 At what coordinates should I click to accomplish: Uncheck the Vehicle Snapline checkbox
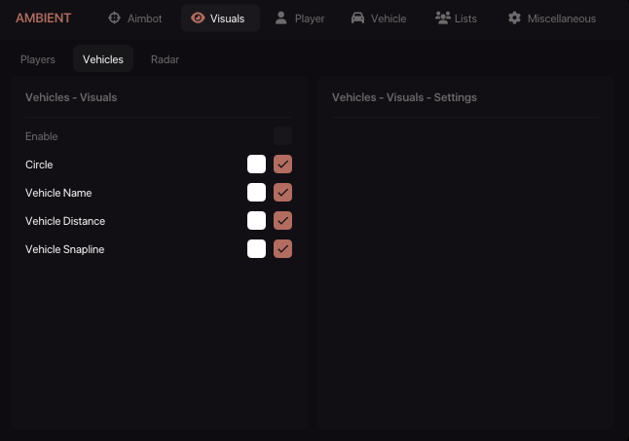(x=282, y=249)
